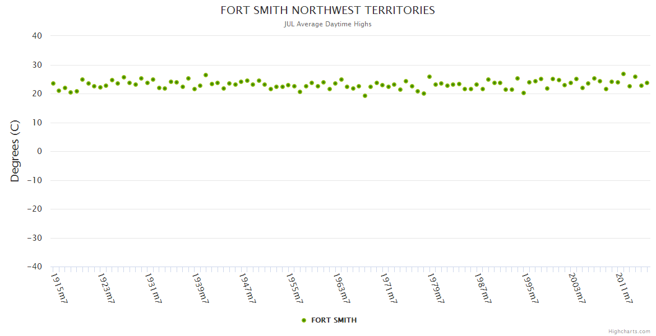Viewport: 656px width, 336px height.
Task: Click the chart title FORT SMITH NORTHWEST TERRITORIES
Action: click(327, 11)
